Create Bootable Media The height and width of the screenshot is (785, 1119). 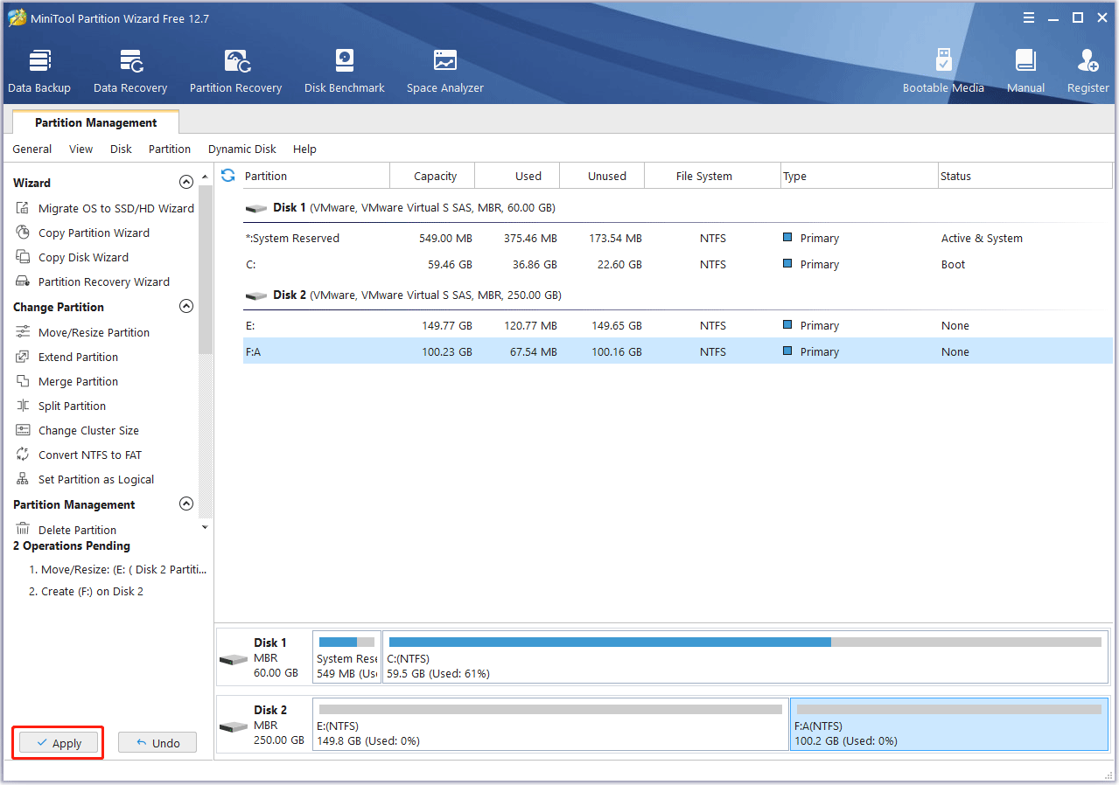[x=943, y=69]
